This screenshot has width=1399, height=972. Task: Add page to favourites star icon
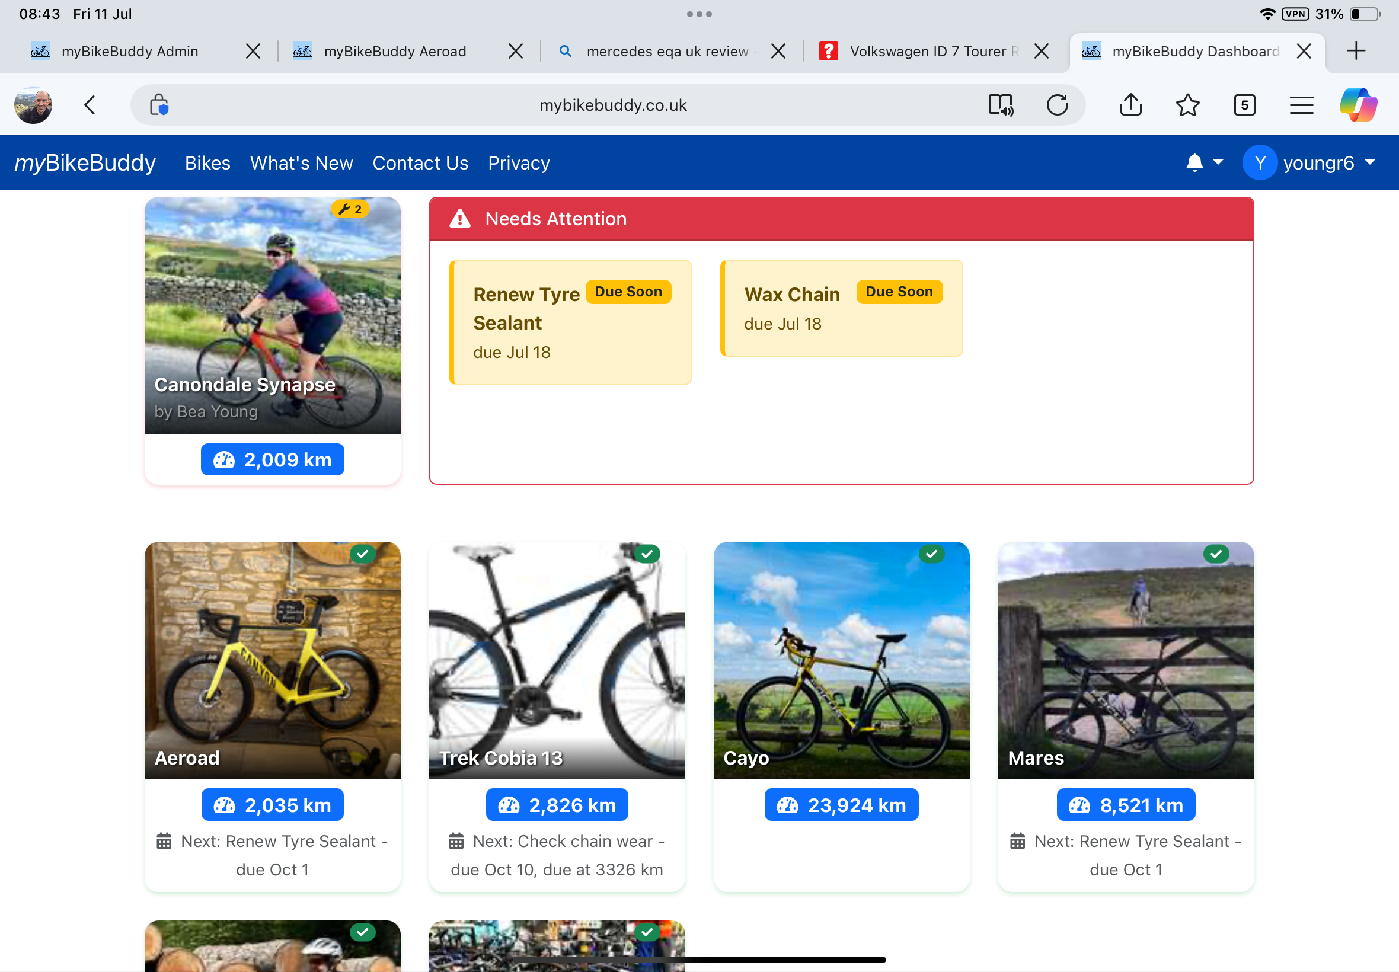(1187, 105)
